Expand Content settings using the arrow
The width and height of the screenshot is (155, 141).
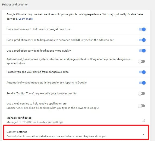pos(143,134)
